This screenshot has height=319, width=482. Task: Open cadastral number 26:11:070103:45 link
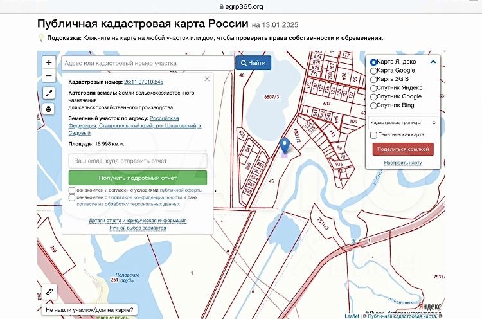point(143,82)
